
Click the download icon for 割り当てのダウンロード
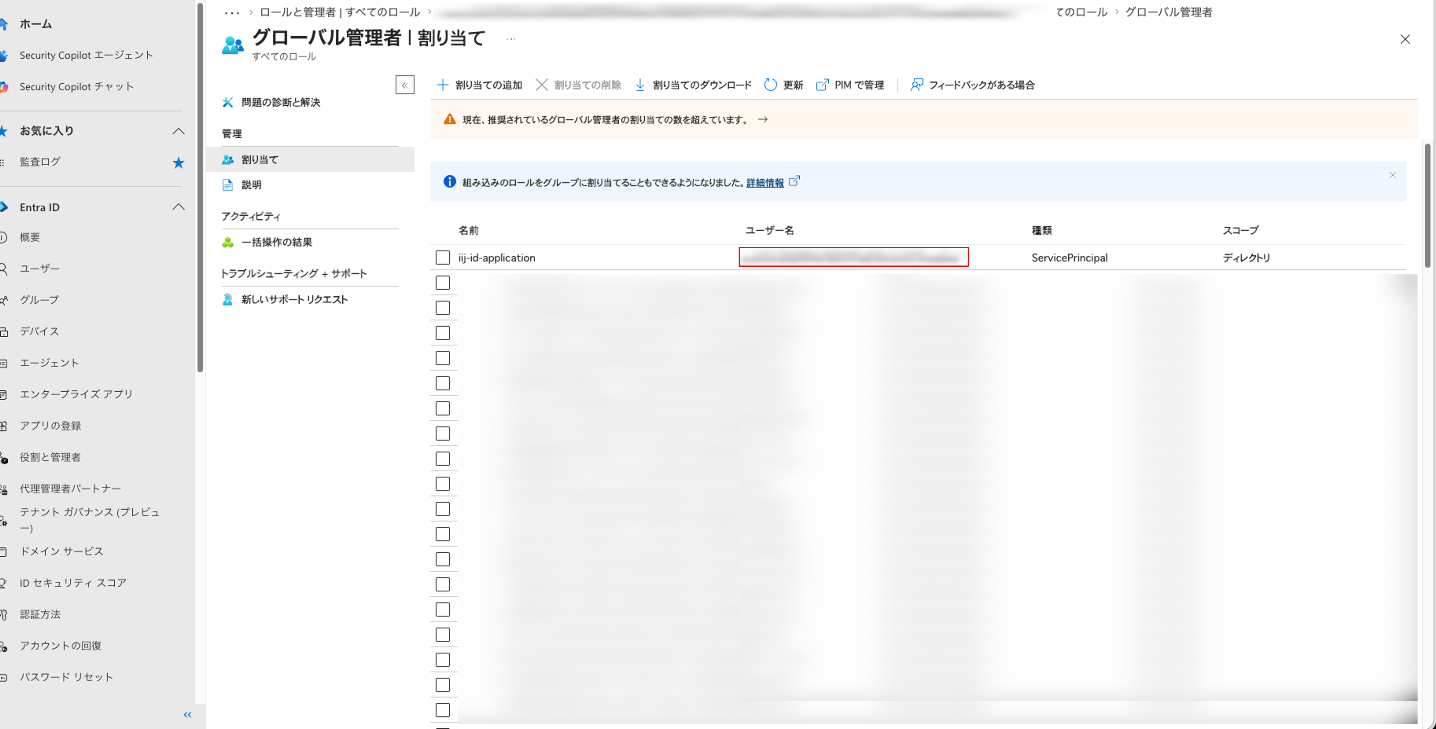pos(640,85)
